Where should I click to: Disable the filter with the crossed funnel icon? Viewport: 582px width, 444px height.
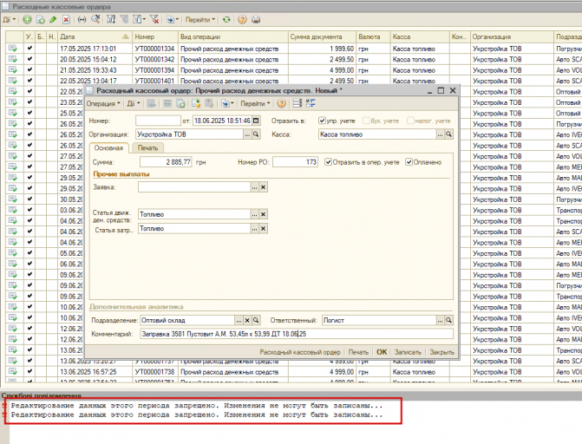(x=154, y=20)
